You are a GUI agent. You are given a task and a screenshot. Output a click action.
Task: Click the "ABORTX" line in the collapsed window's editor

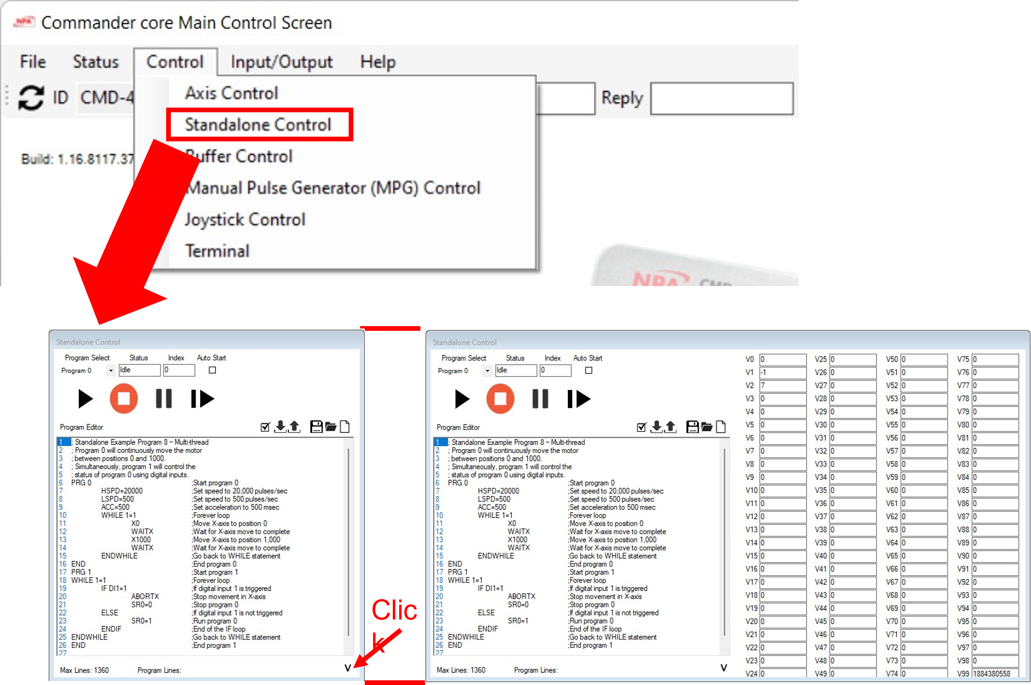[x=145, y=596]
